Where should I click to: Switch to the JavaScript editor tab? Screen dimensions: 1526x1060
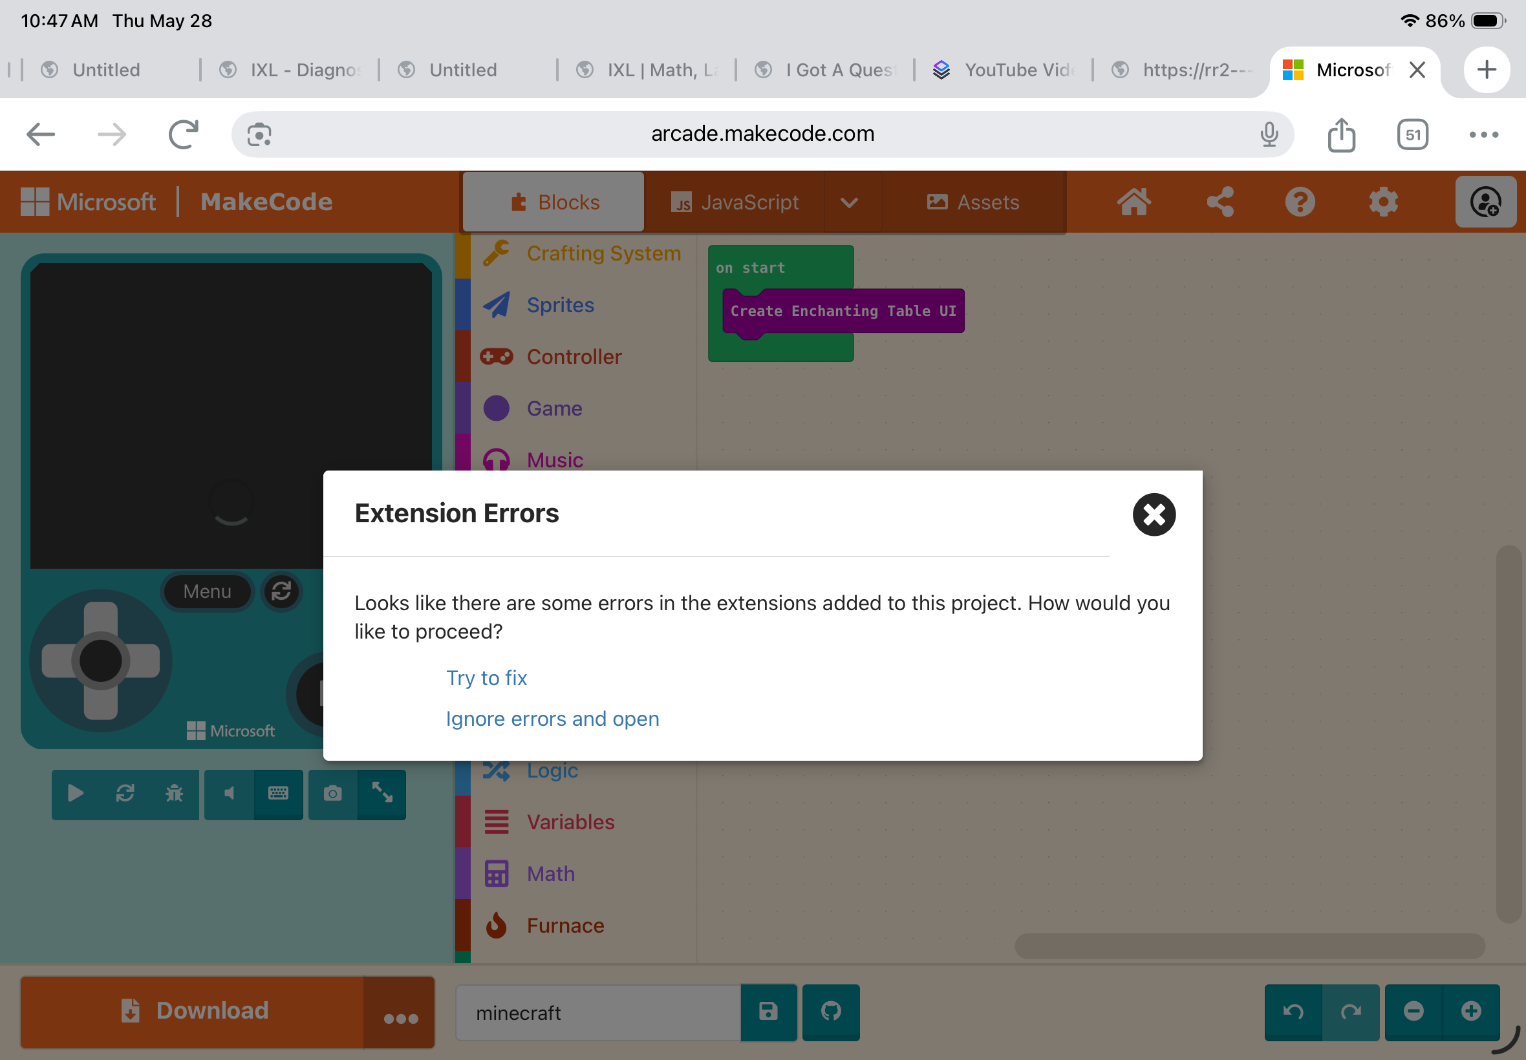734,202
